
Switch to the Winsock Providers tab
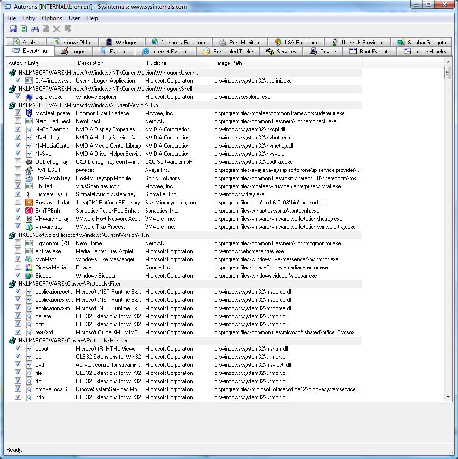pos(178,43)
